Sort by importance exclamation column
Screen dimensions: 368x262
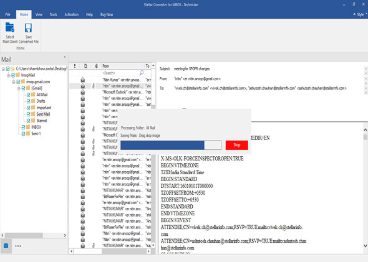[x=75, y=66]
